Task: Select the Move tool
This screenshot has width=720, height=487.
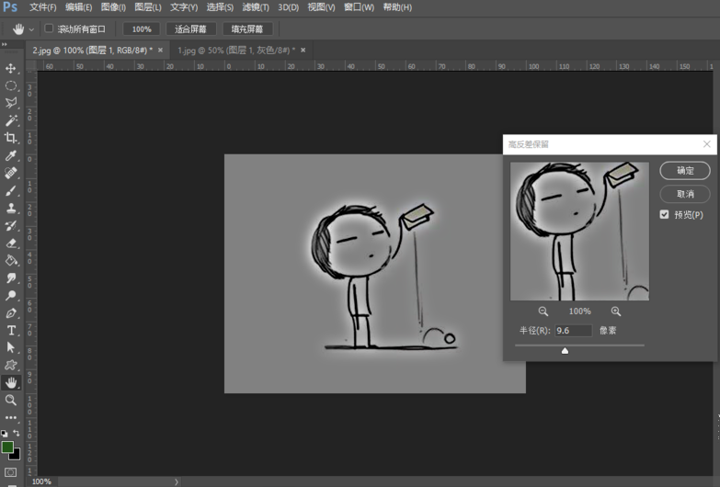Action: click(11, 69)
